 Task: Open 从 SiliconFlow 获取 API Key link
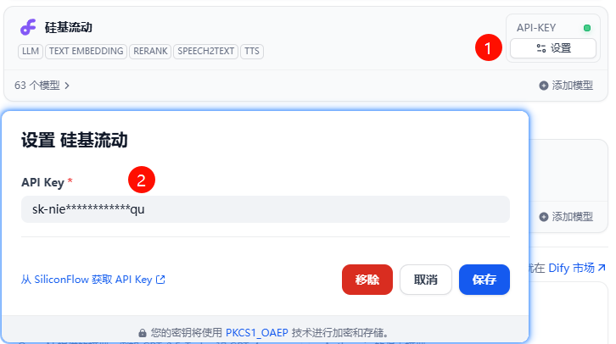(93, 280)
